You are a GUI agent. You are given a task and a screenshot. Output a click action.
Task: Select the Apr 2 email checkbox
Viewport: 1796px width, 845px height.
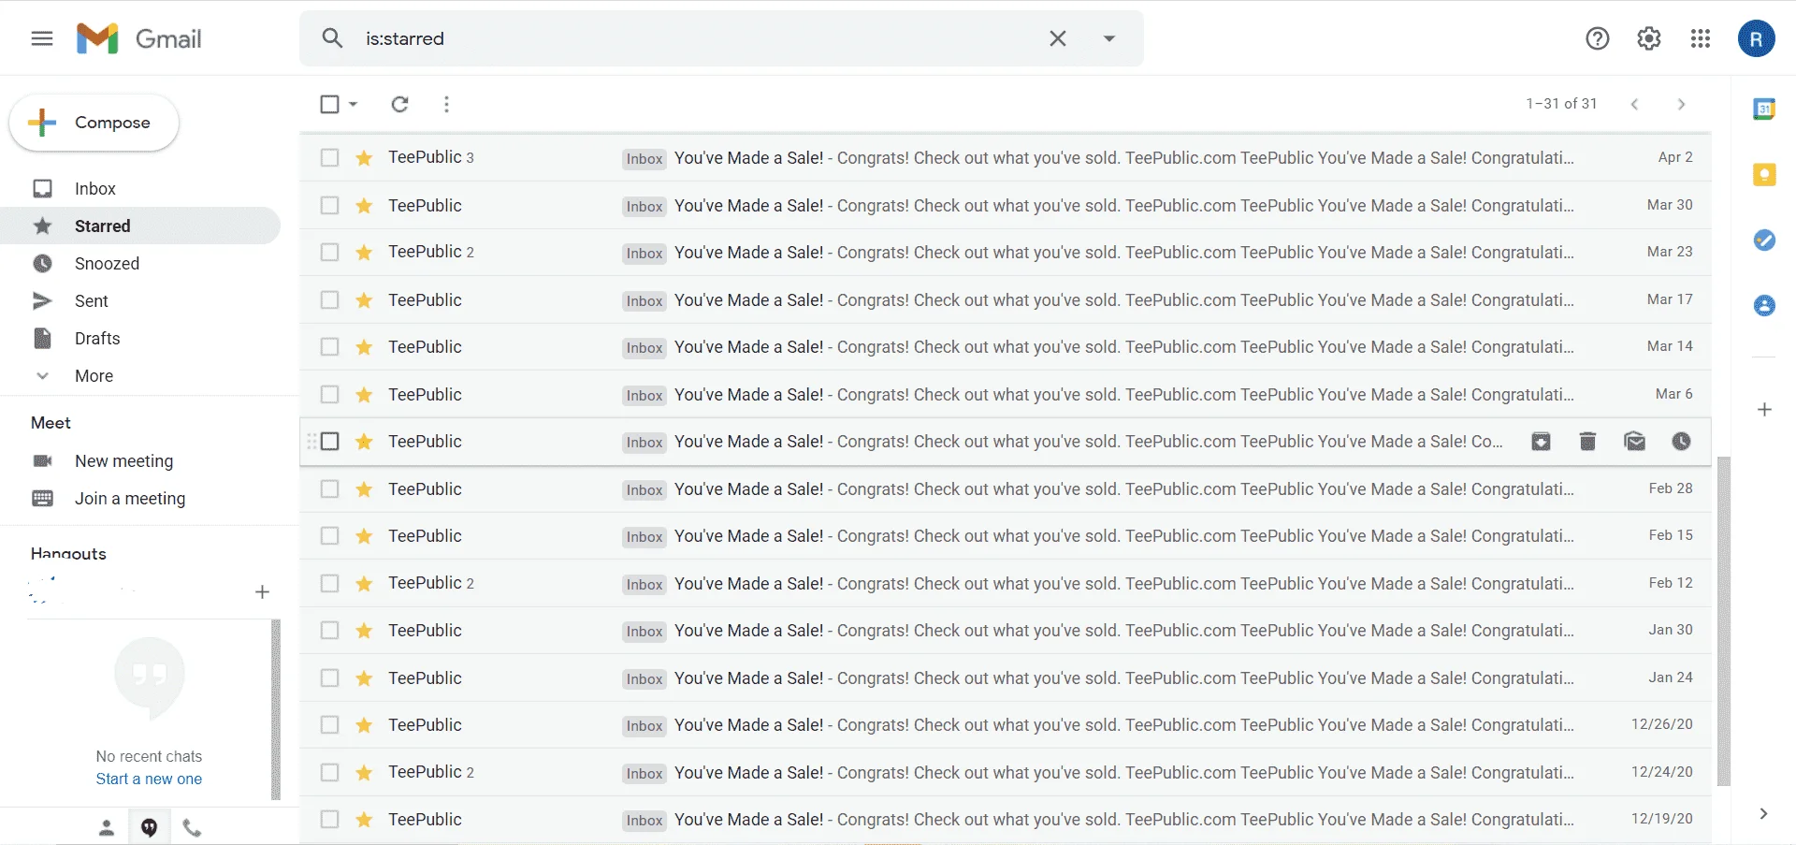(329, 158)
